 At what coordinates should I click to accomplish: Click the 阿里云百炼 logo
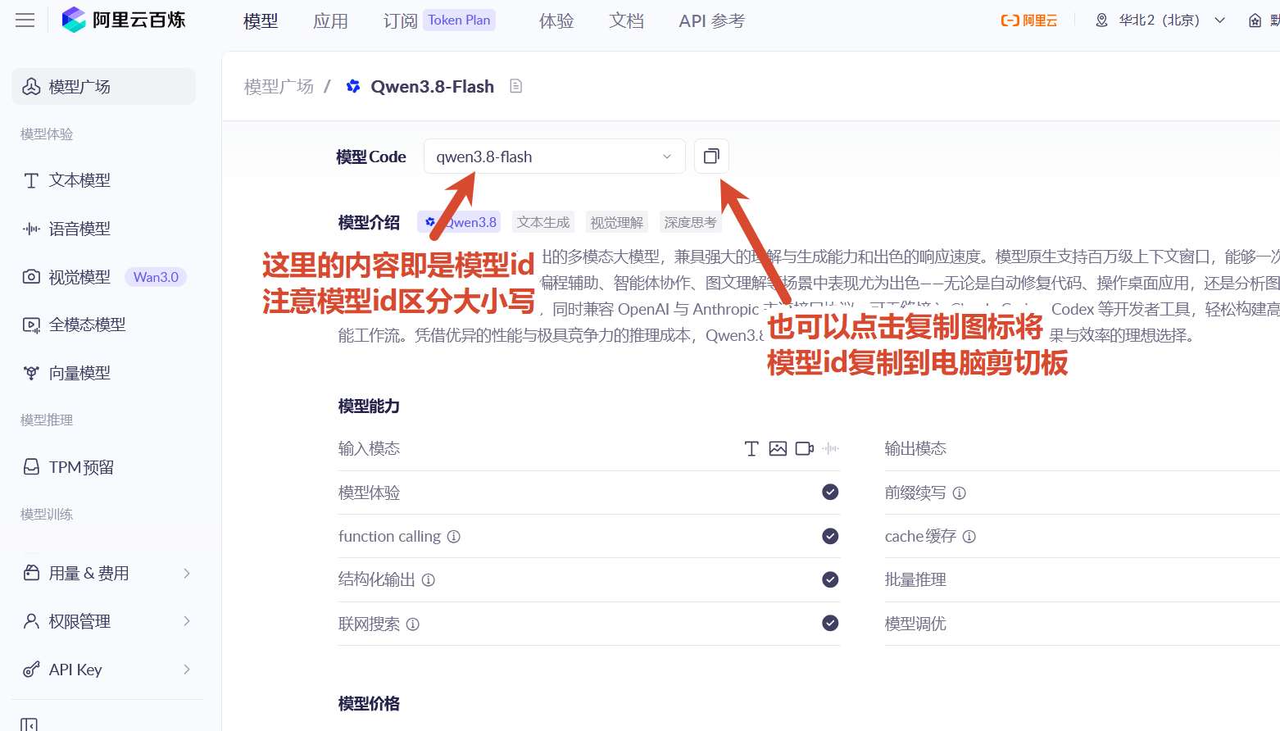click(x=124, y=20)
